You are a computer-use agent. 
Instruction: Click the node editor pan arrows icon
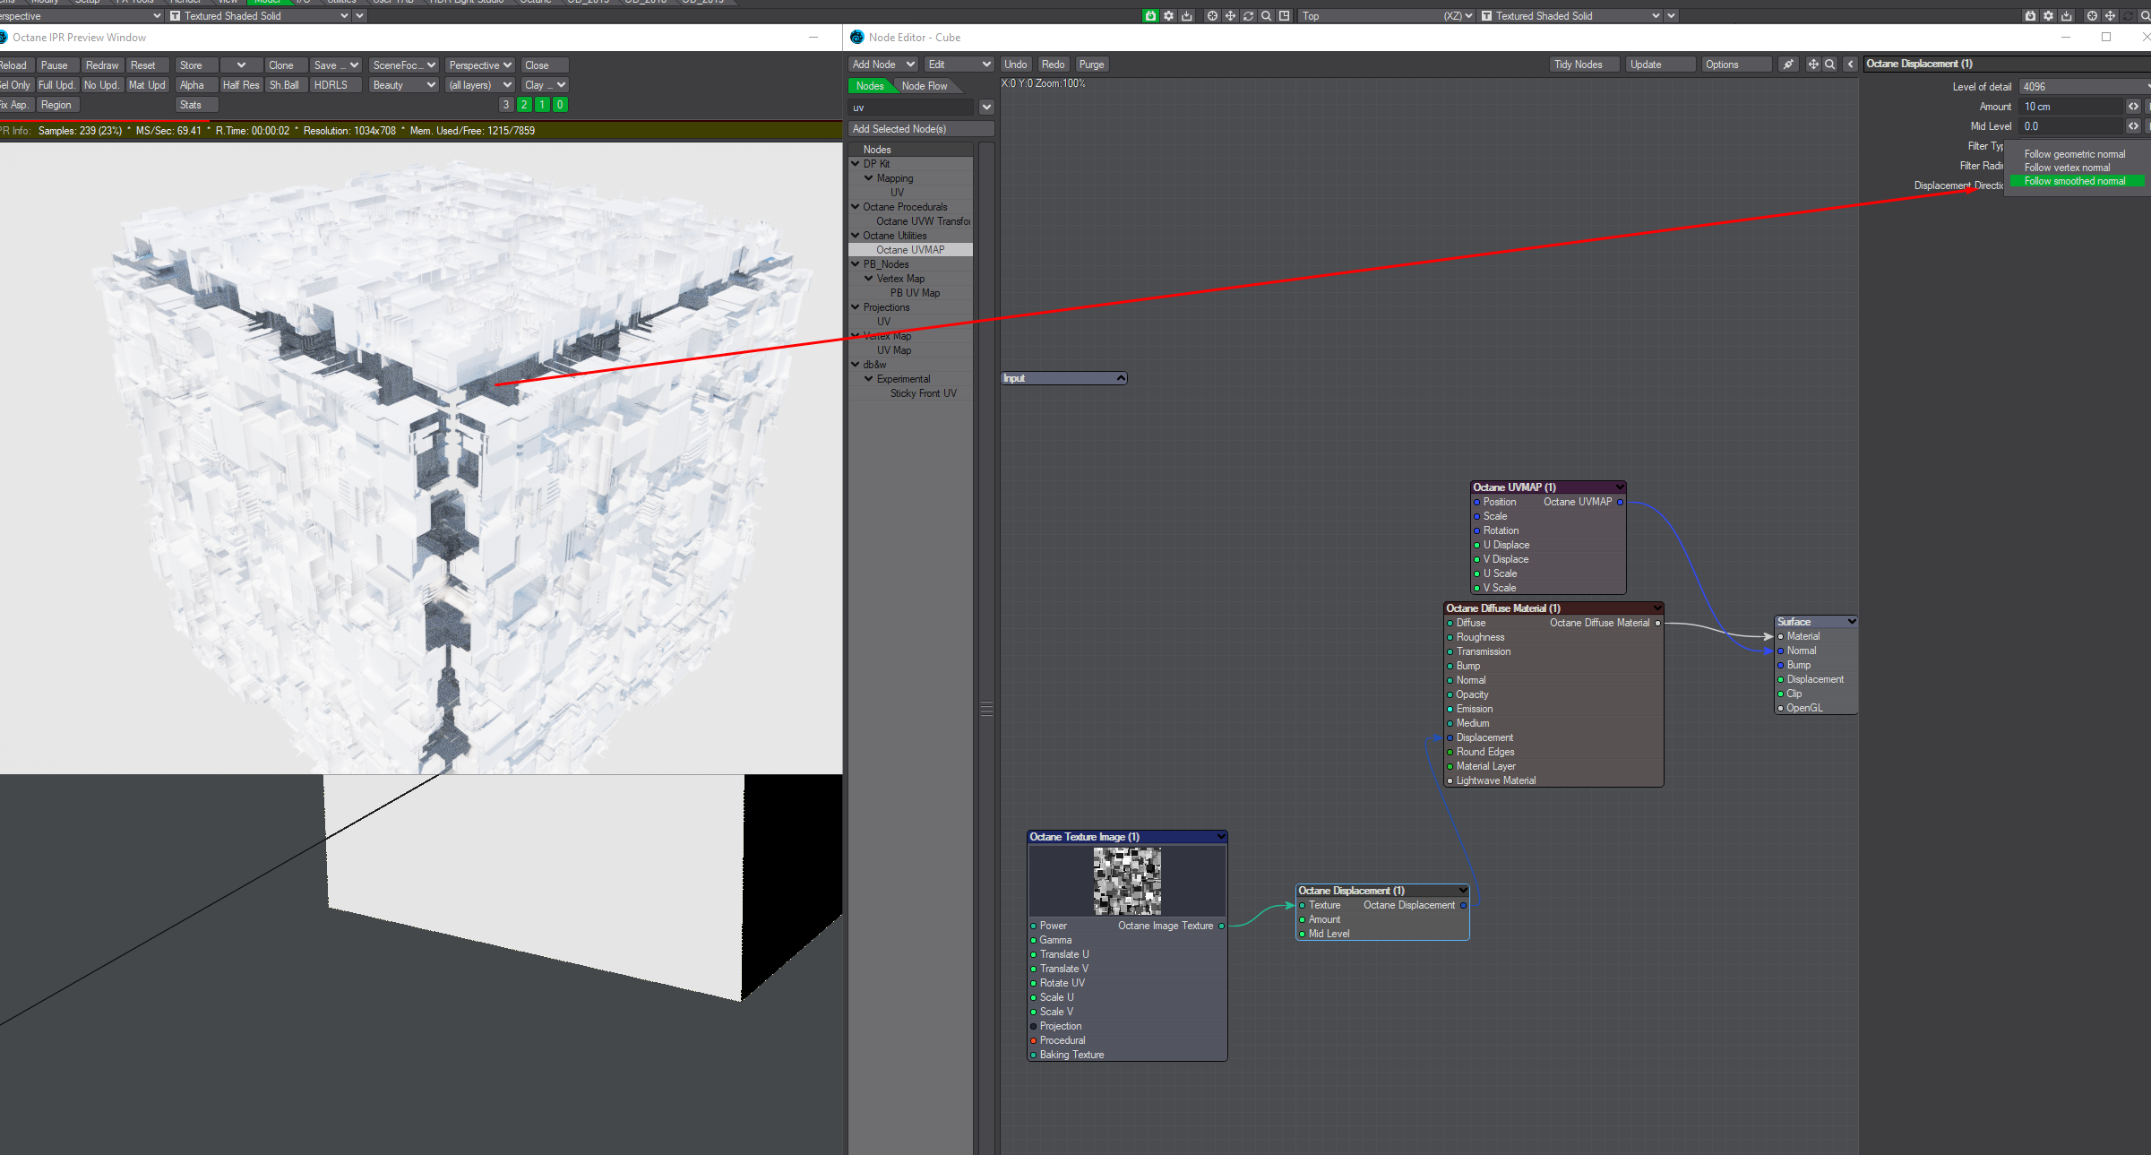pyautogui.click(x=1813, y=65)
